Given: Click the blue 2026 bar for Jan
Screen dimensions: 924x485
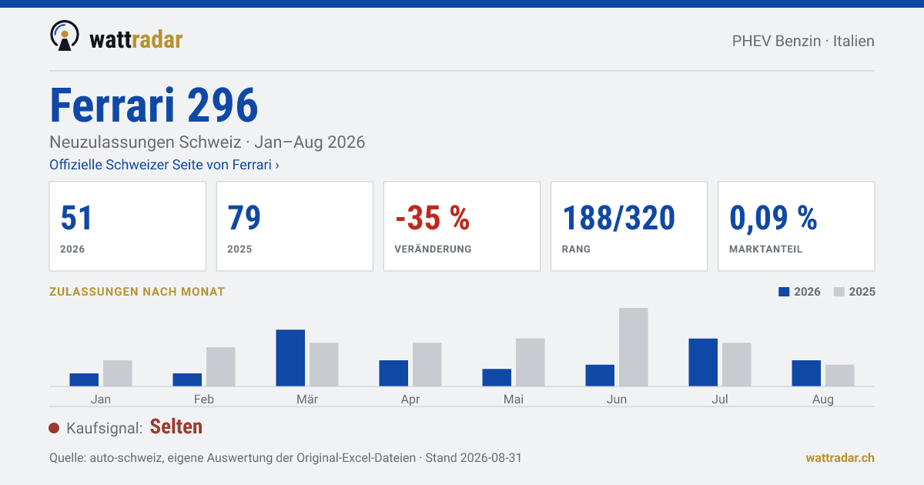Looking at the screenshot, I should 84,380.
